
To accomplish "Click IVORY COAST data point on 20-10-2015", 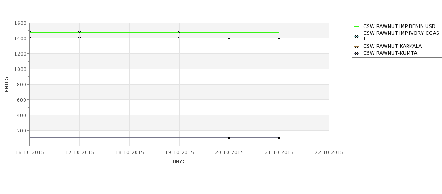I will (229, 38).
